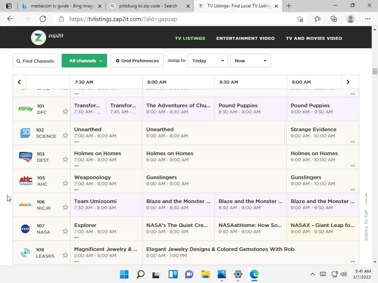Viewport: 378px width, 283px height.
Task: Open Elegant Jewelry Designs listing
Action: pyautogui.click(x=251, y=252)
